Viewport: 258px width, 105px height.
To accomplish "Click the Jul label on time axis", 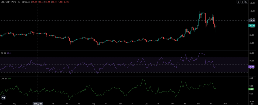I will (x=67, y=104).
